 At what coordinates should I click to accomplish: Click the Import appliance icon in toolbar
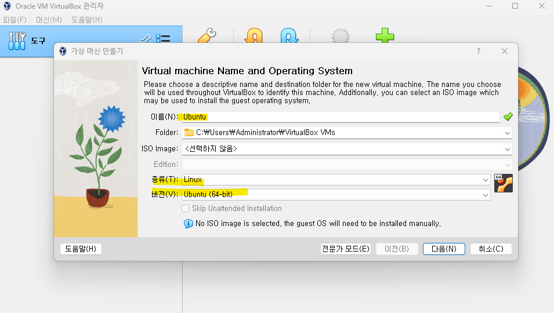(254, 35)
